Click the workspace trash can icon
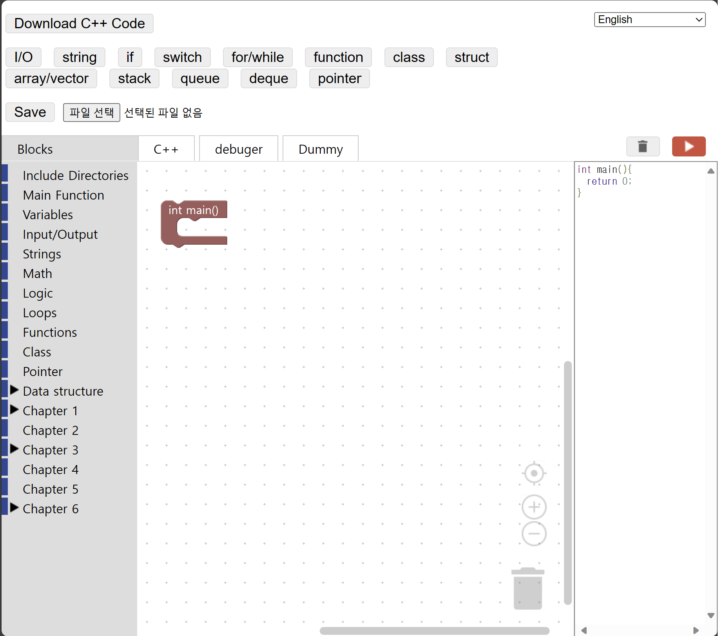 528,589
